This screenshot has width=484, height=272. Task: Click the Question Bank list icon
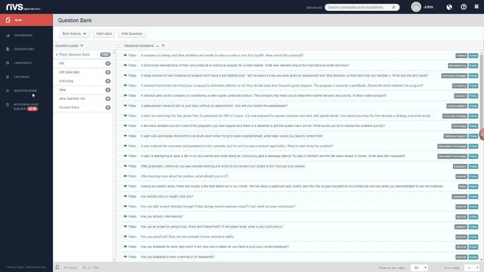point(8,91)
